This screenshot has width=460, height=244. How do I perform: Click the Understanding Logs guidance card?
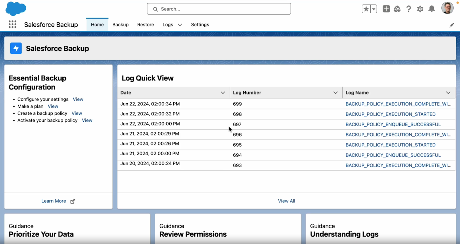pos(381,229)
